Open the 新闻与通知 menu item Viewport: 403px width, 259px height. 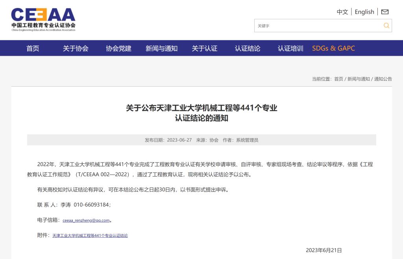coord(161,48)
